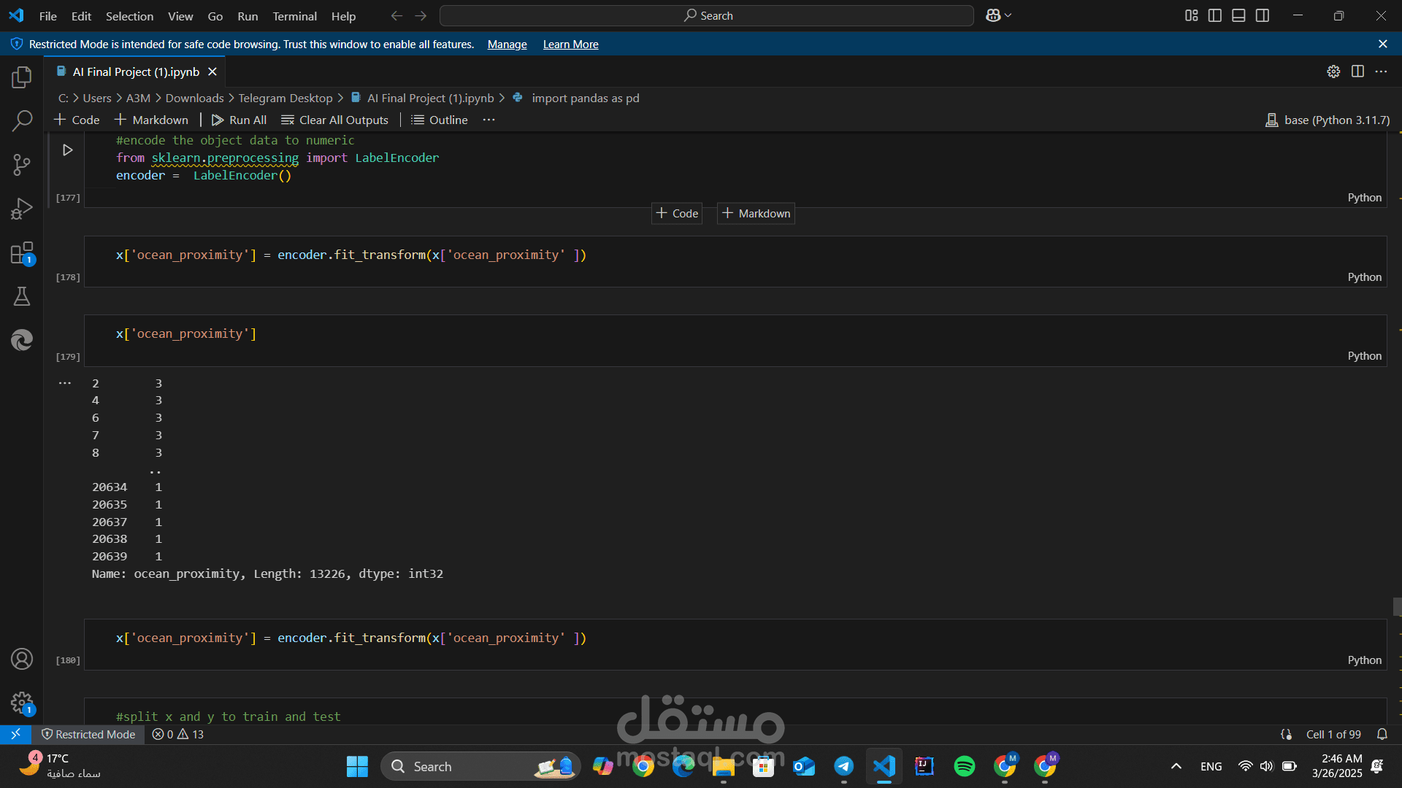Open notebook settings gear icon
The height and width of the screenshot is (788, 1402).
tap(1333, 72)
